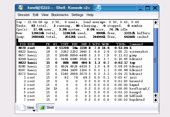
Task: Click the Mem total value 126416k
Action: click(x=38, y=33)
